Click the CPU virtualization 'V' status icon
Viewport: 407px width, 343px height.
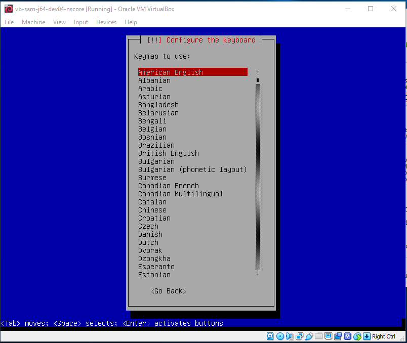[x=348, y=336]
